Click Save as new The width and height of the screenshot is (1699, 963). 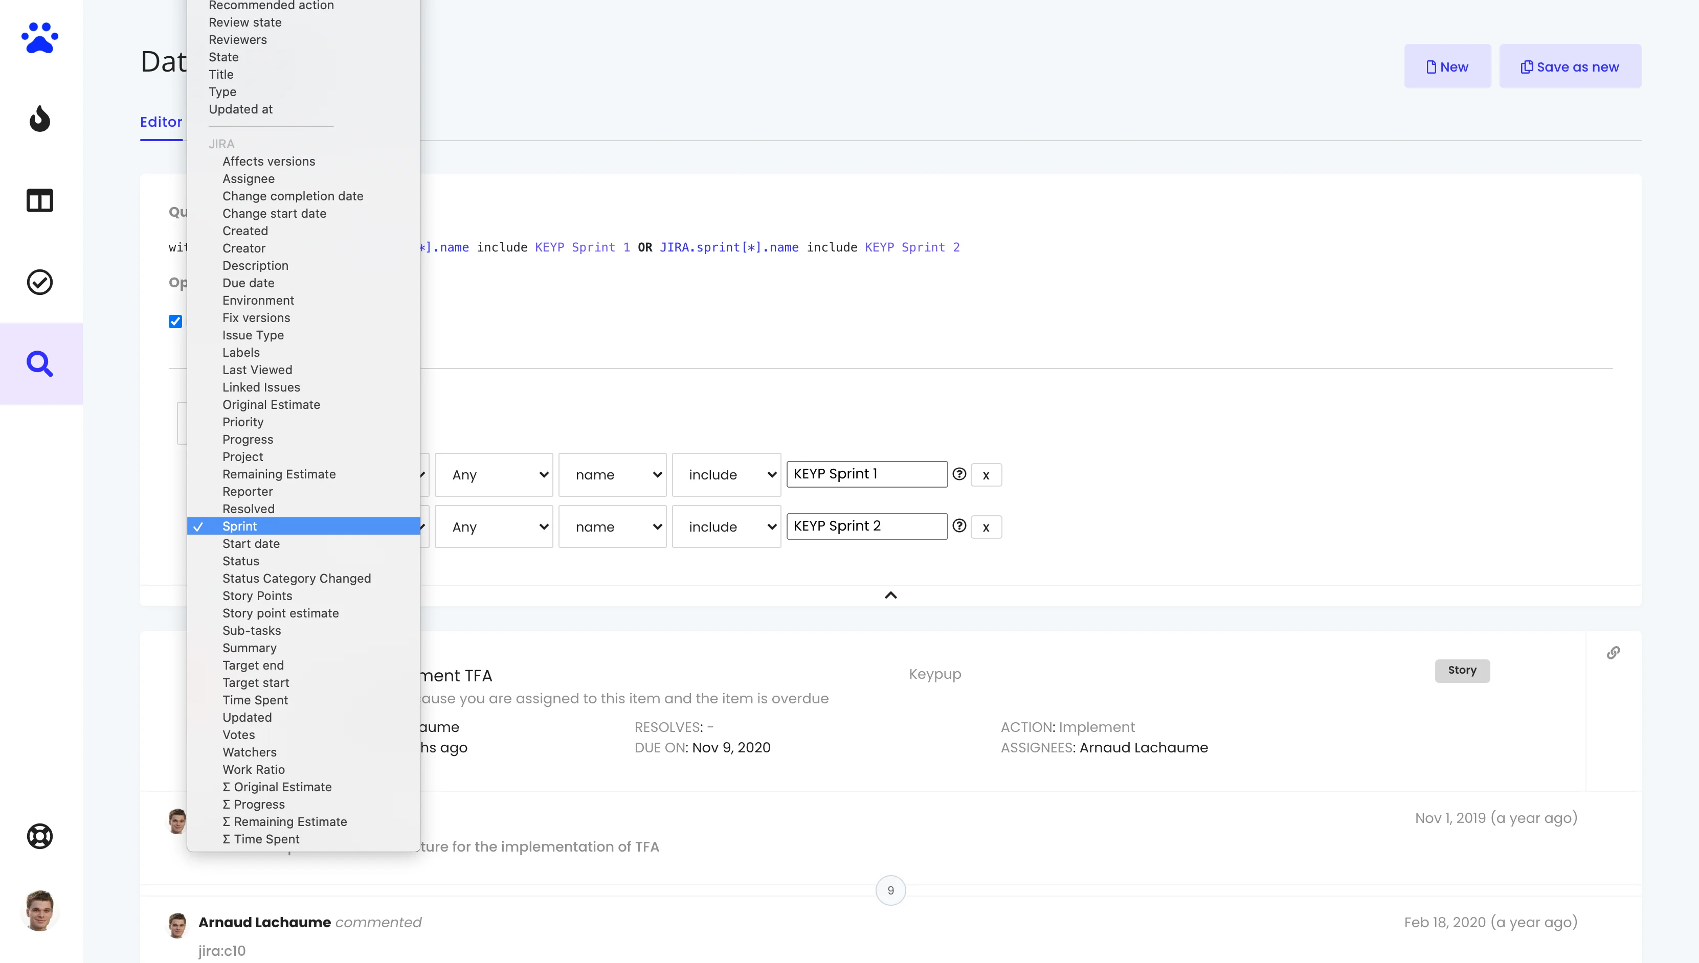(1571, 66)
